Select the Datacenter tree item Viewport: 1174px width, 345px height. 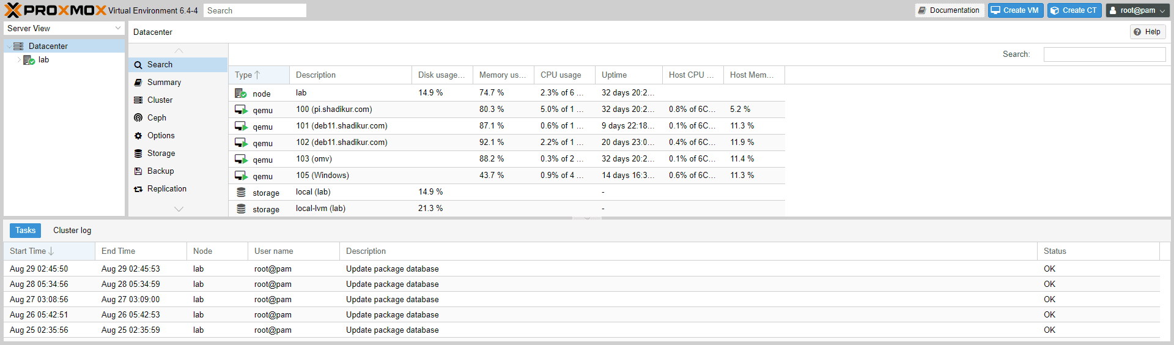click(64, 46)
